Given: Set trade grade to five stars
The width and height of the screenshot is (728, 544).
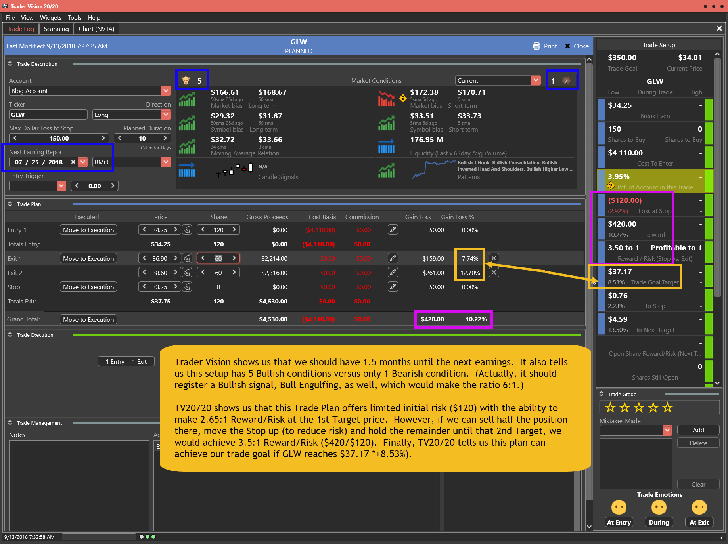Looking at the screenshot, I should coord(667,407).
